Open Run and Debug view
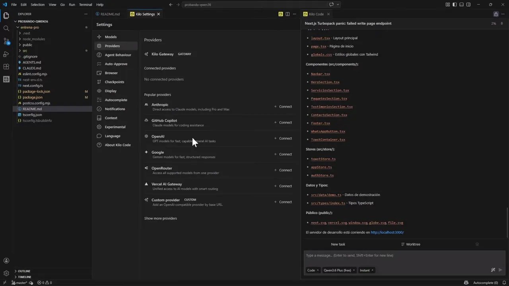This screenshot has height=286, width=509. 6,54
